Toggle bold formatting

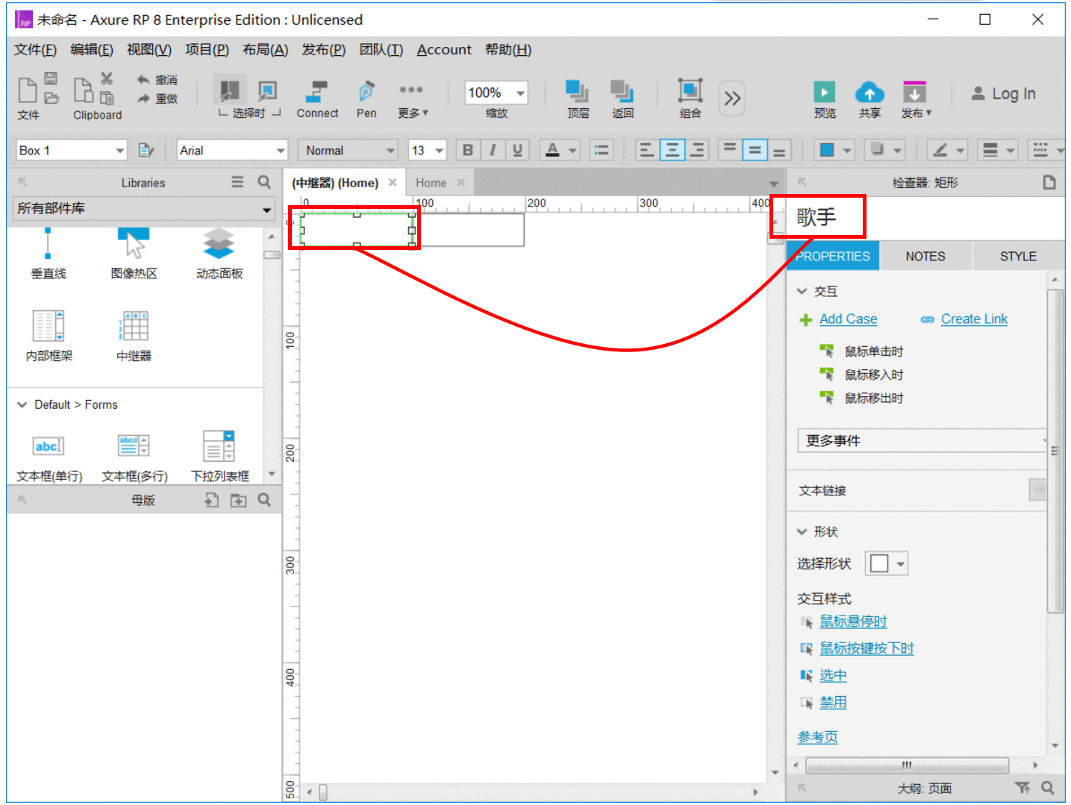(467, 150)
